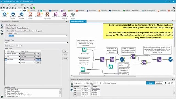Click Delete button for match fields
Viewport: 176px width, 99px height.
65,59
